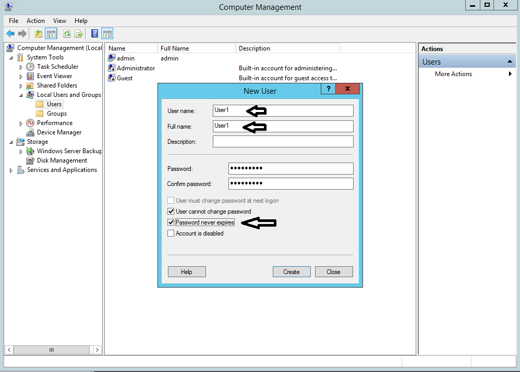Viewport: 520px width, 372px height.
Task: Expand the Task Scheduler tree node
Action: coord(21,67)
